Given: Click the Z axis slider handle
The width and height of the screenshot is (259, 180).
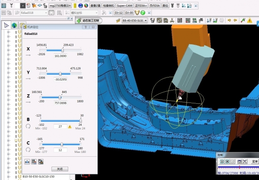Looking at the screenshot, I should pos(60,97).
